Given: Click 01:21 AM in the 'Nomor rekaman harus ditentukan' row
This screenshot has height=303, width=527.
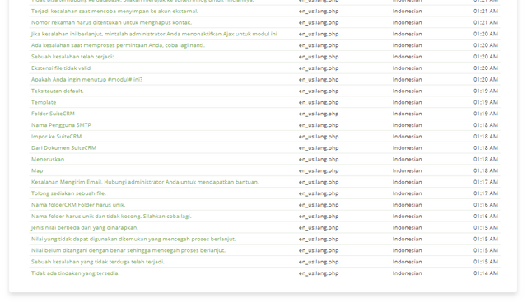Looking at the screenshot, I should tap(486, 22).
